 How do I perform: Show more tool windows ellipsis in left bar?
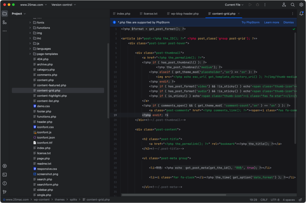click(x=4, y=31)
